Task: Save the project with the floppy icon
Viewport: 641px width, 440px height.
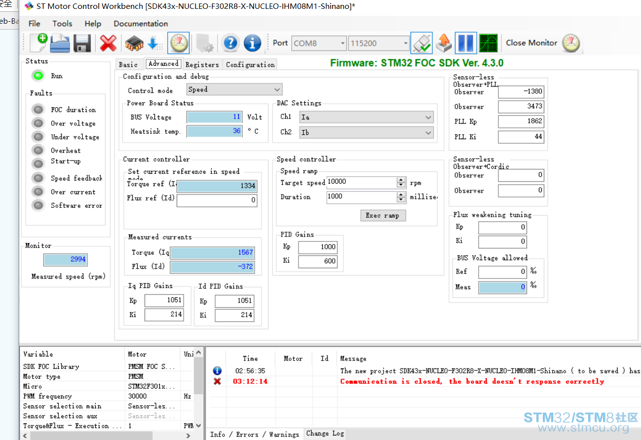Action: tap(82, 43)
